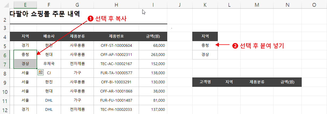Select column O header
Viewport: 327px width, 114px height.
314,4
